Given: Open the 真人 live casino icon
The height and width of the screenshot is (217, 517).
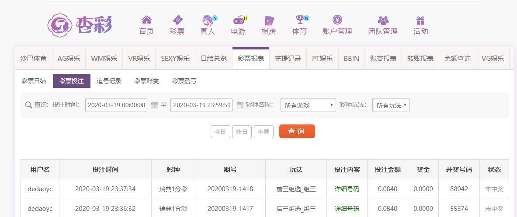Looking at the screenshot, I should (x=208, y=20).
